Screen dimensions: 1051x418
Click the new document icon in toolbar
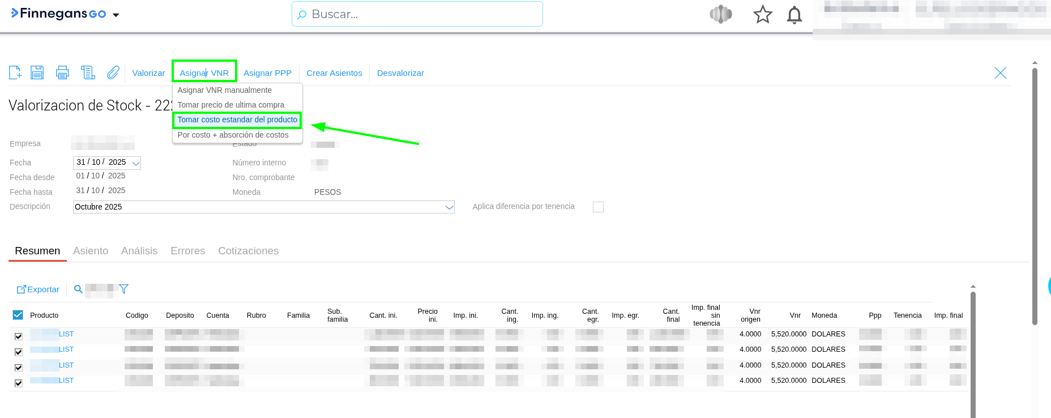coord(15,72)
